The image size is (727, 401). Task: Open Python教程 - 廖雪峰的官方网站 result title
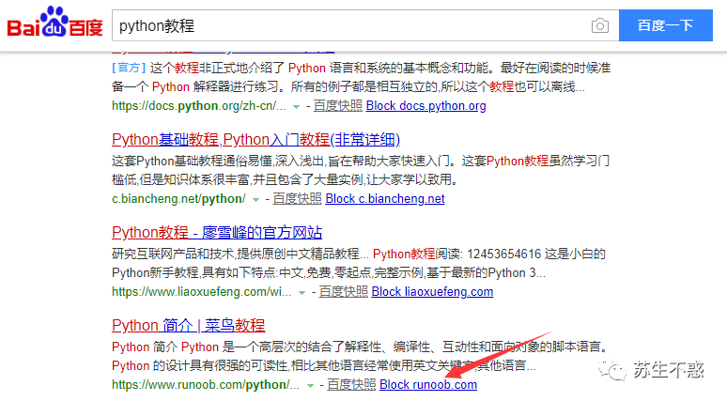[217, 232]
